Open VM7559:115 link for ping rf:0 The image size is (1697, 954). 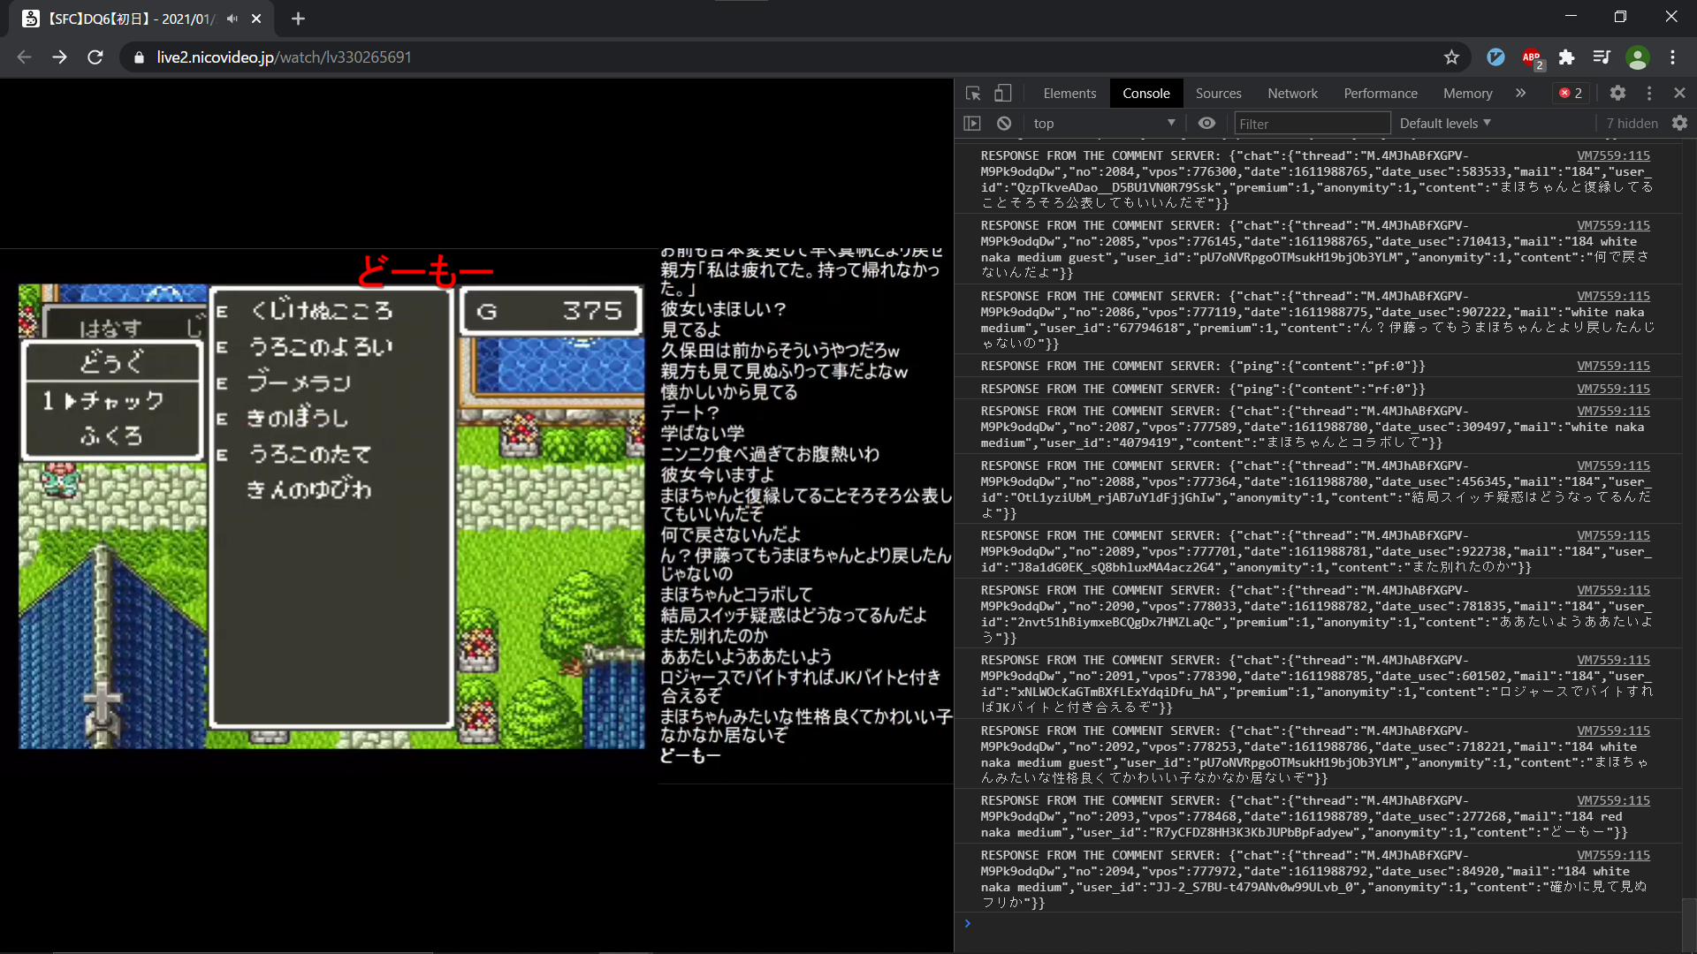point(1613,389)
